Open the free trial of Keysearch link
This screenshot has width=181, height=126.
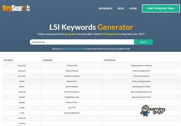coord(74,49)
